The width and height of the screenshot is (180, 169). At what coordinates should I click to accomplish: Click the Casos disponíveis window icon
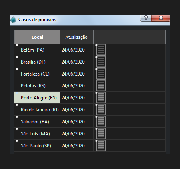(x=13, y=20)
